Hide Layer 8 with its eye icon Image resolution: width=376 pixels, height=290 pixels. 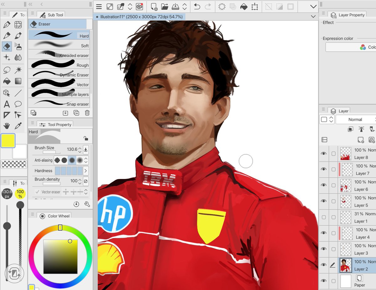tap(324, 154)
